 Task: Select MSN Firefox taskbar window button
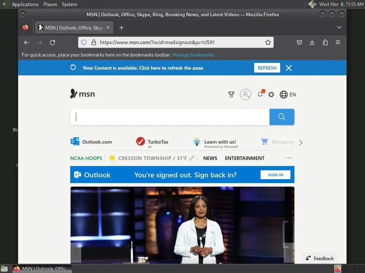pos(42,269)
